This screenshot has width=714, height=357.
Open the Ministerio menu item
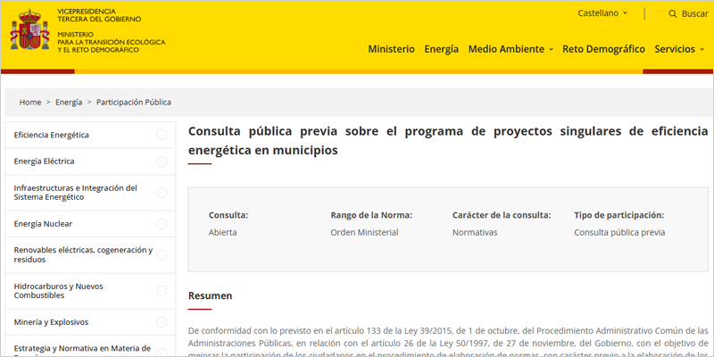click(391, 49)
